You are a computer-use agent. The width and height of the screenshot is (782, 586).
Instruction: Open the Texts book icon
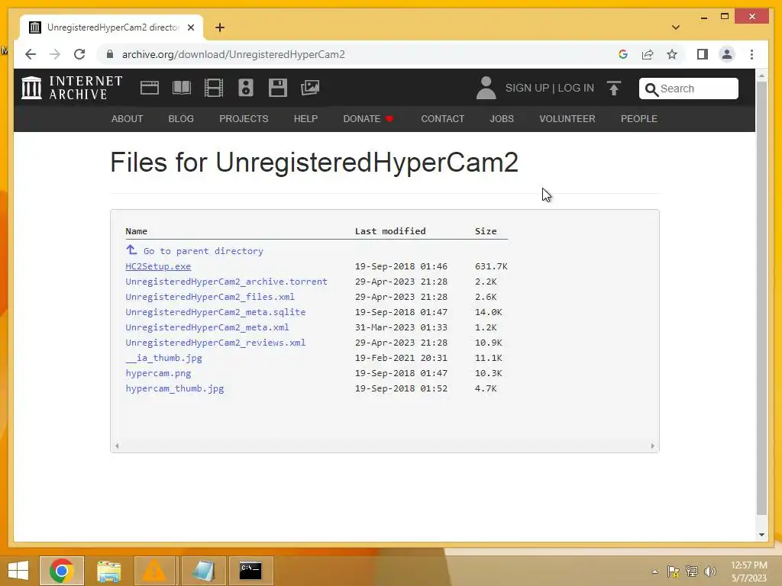[x=182, y=88]
